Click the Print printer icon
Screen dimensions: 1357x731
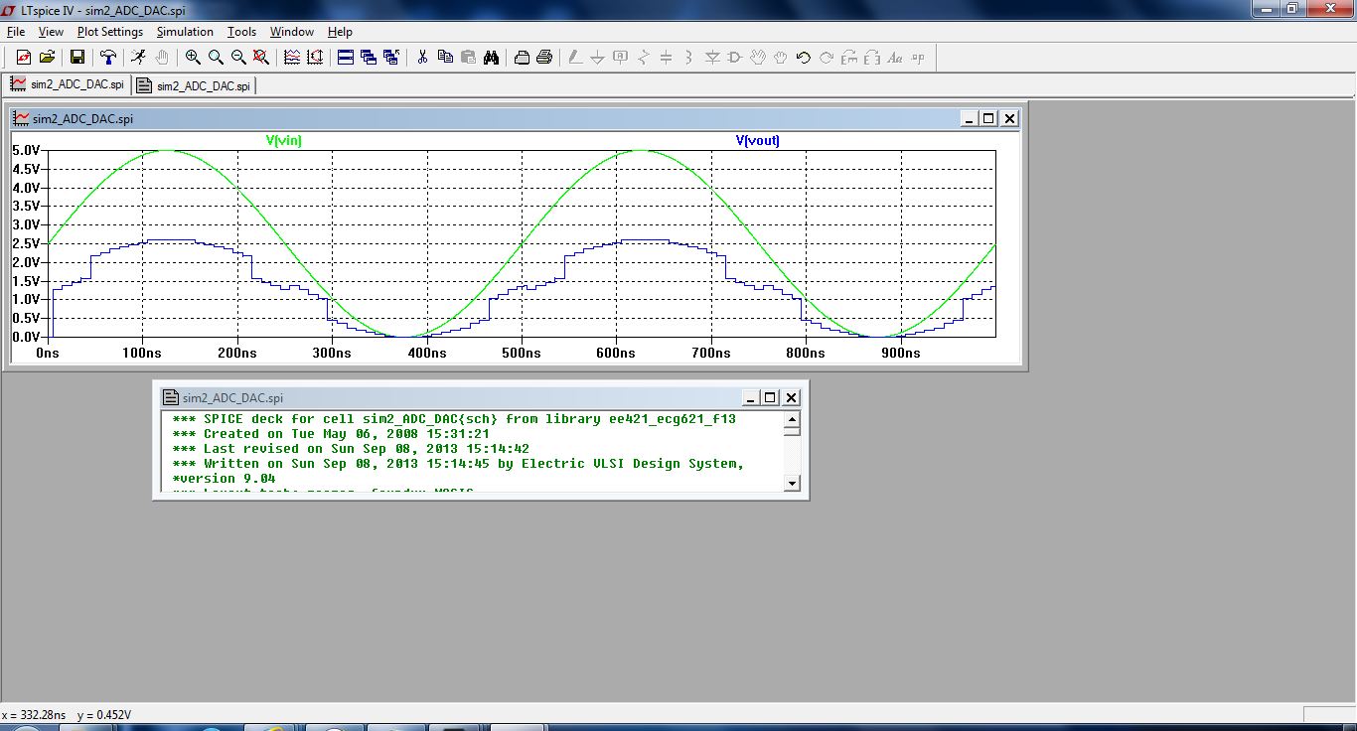pos(544,58)
